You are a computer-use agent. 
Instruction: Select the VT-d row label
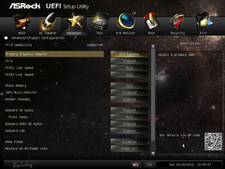(9, 61)
